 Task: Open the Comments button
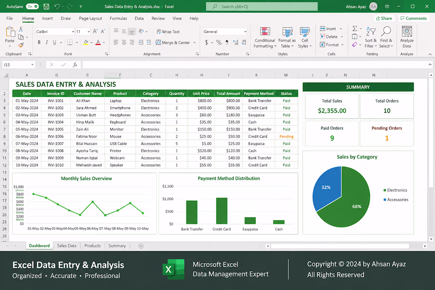[x=414, y=18]
